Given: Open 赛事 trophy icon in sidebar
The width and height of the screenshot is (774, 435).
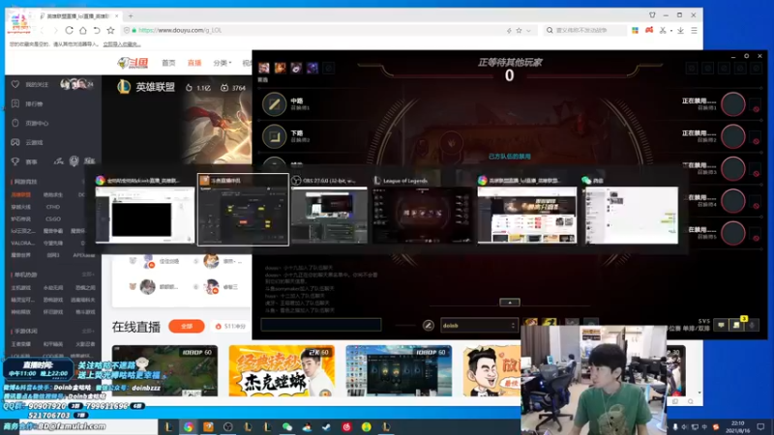Looking at the screenshot, I should [x=15, y=161].
